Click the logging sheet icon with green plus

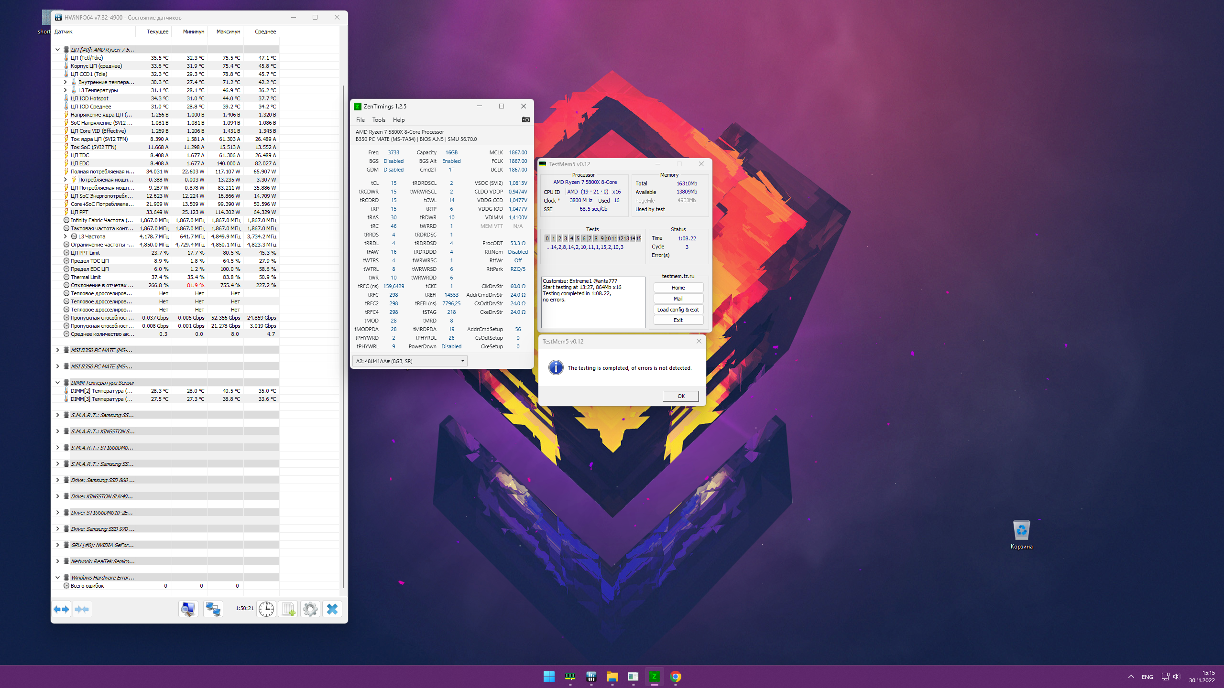tap(288, 609)
